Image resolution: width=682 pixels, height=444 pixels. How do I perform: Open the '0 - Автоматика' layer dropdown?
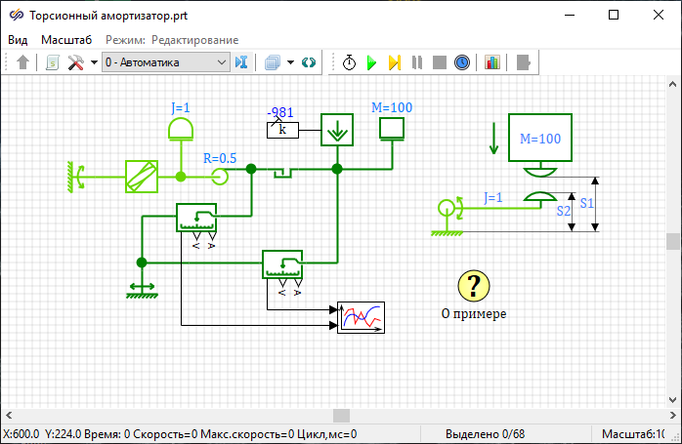[164, 62]
